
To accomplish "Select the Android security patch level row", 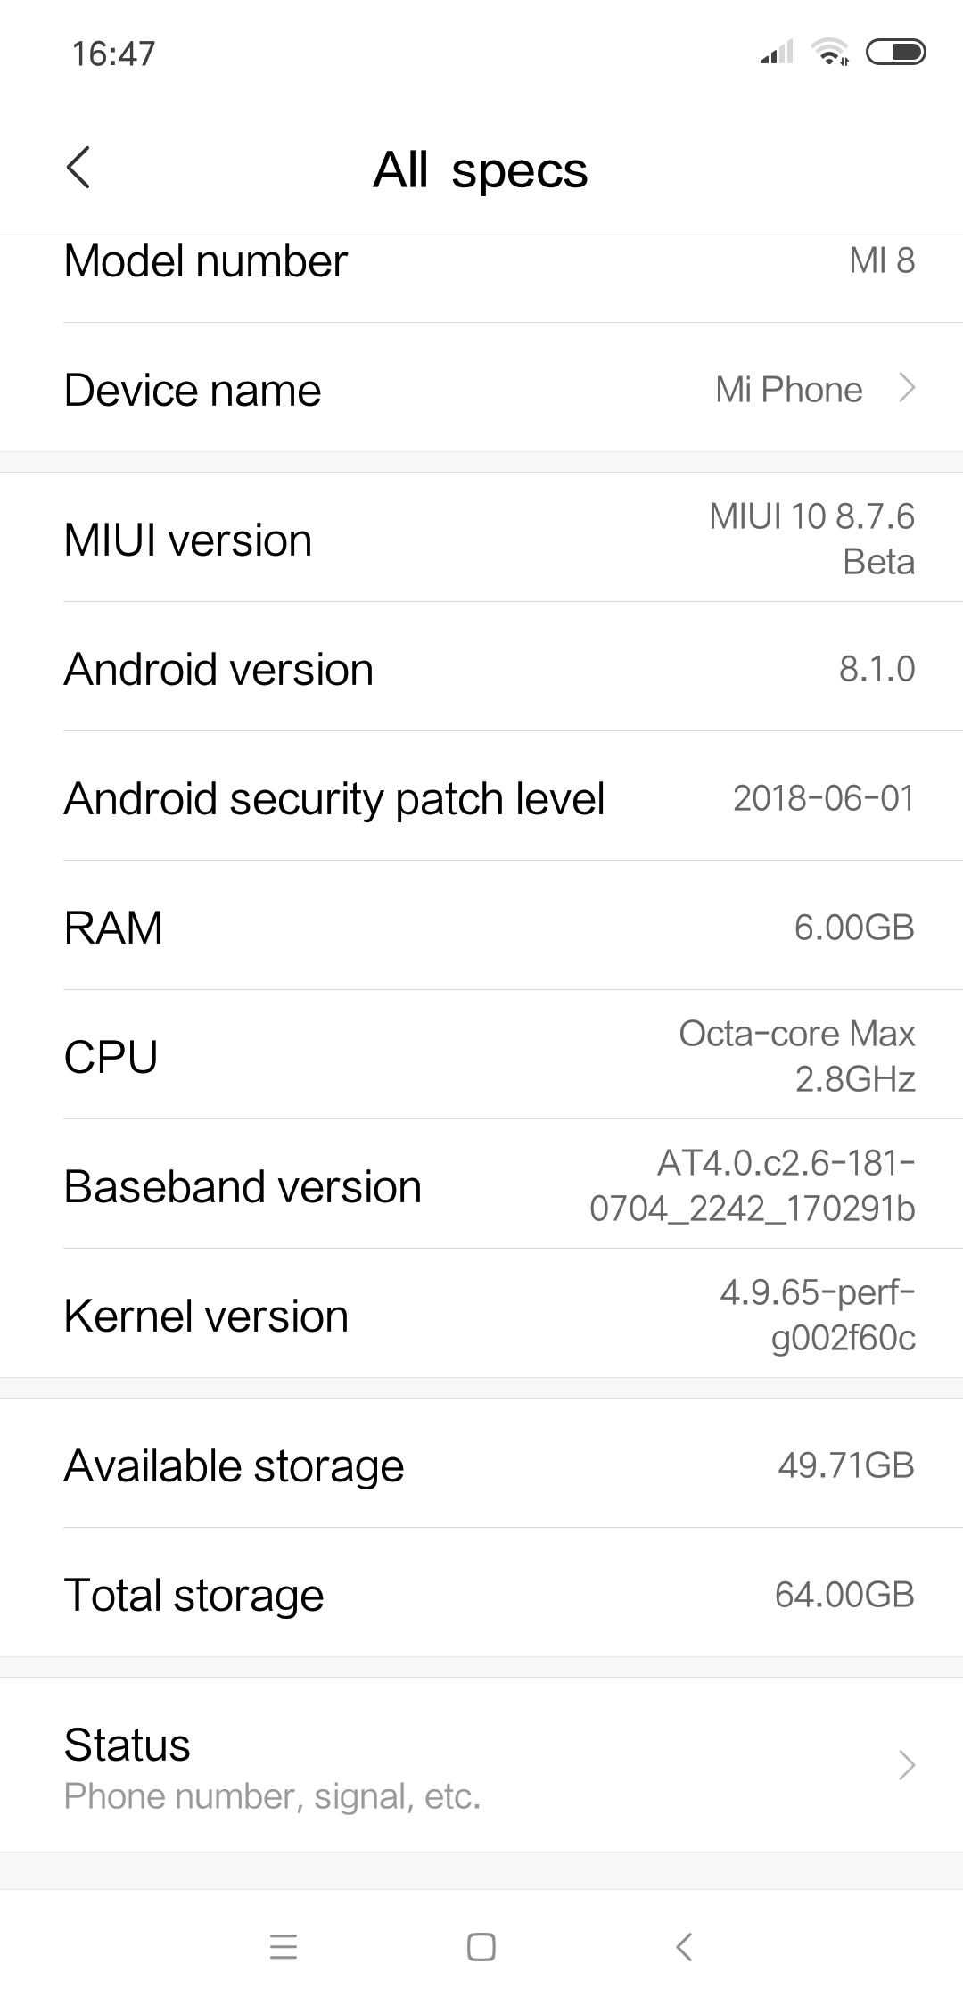I will pyautogui.click(x=481, y=798).
